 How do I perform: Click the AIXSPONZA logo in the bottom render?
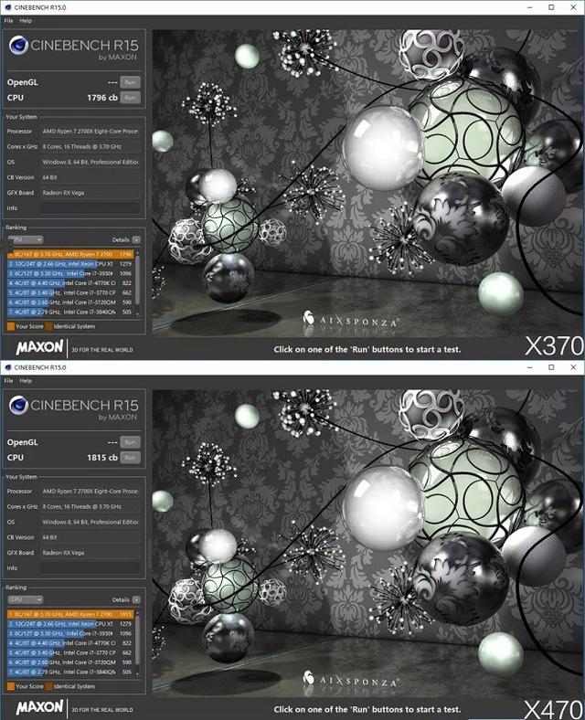tap(350, 679)
